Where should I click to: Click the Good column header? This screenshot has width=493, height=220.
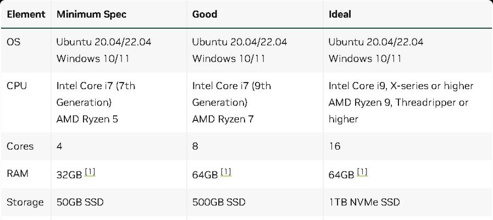click(204, 14)
